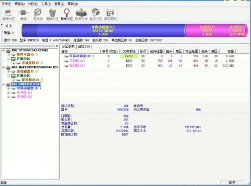Click the 搜索分区 magnifier icon

[x=67, y=13]
